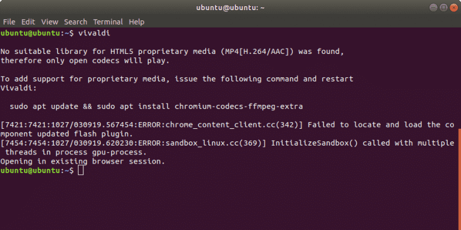This screenshot has width=461, height=230.
Task: Click the 'vivaldi' command text
Action: click(x=94, y=34)
